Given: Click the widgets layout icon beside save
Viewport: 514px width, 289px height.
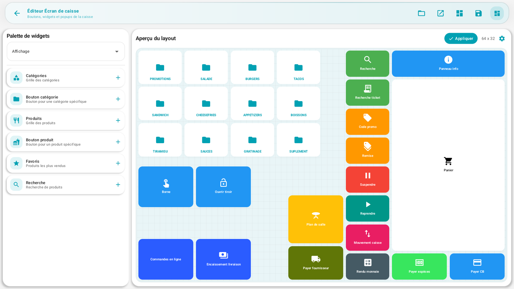Looking at the screenshot, I should (459, 13).
